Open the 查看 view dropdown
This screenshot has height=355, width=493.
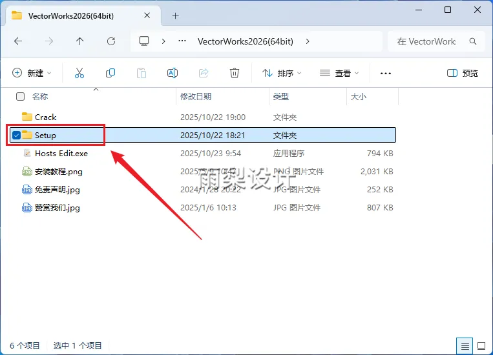339,73
